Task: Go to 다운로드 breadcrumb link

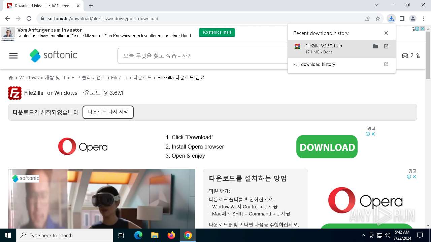Action: point(142,78)
